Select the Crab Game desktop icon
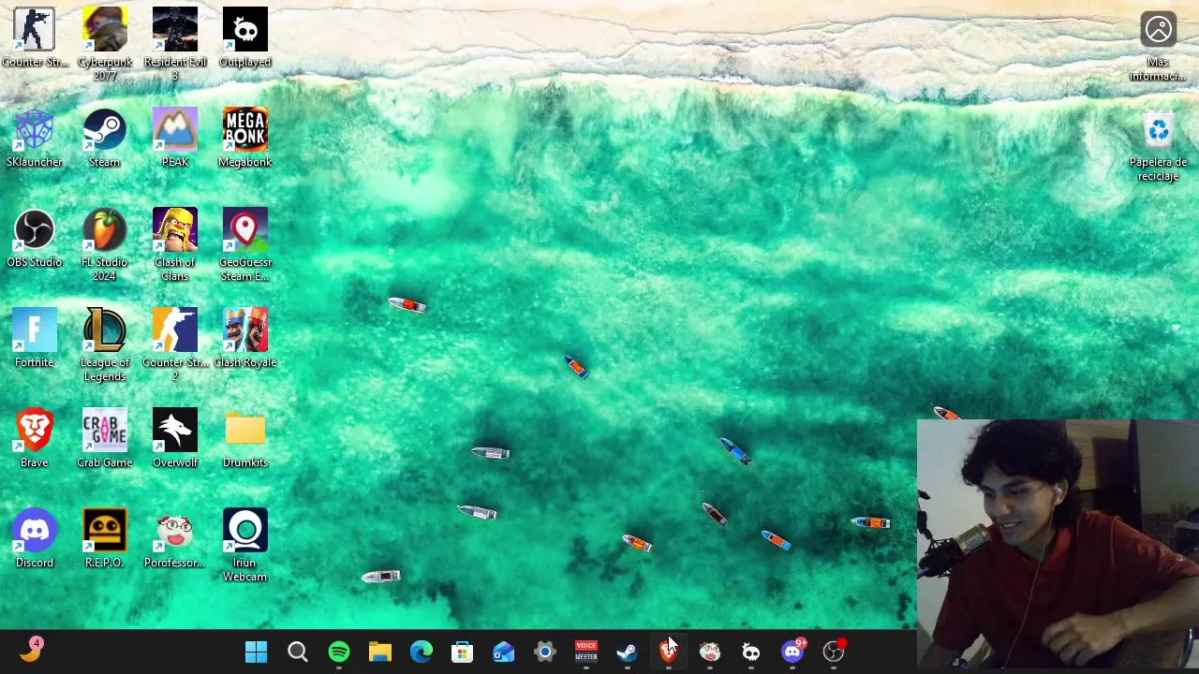 [x=105, y=438]
